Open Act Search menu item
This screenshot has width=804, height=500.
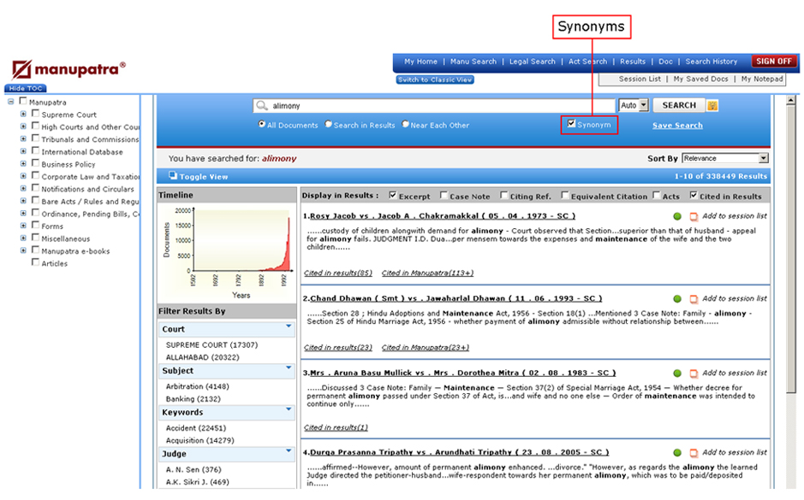(x=587, y=62)
